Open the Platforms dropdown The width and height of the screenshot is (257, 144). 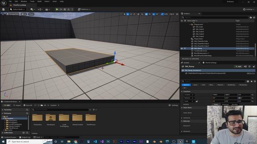(84, 9)
